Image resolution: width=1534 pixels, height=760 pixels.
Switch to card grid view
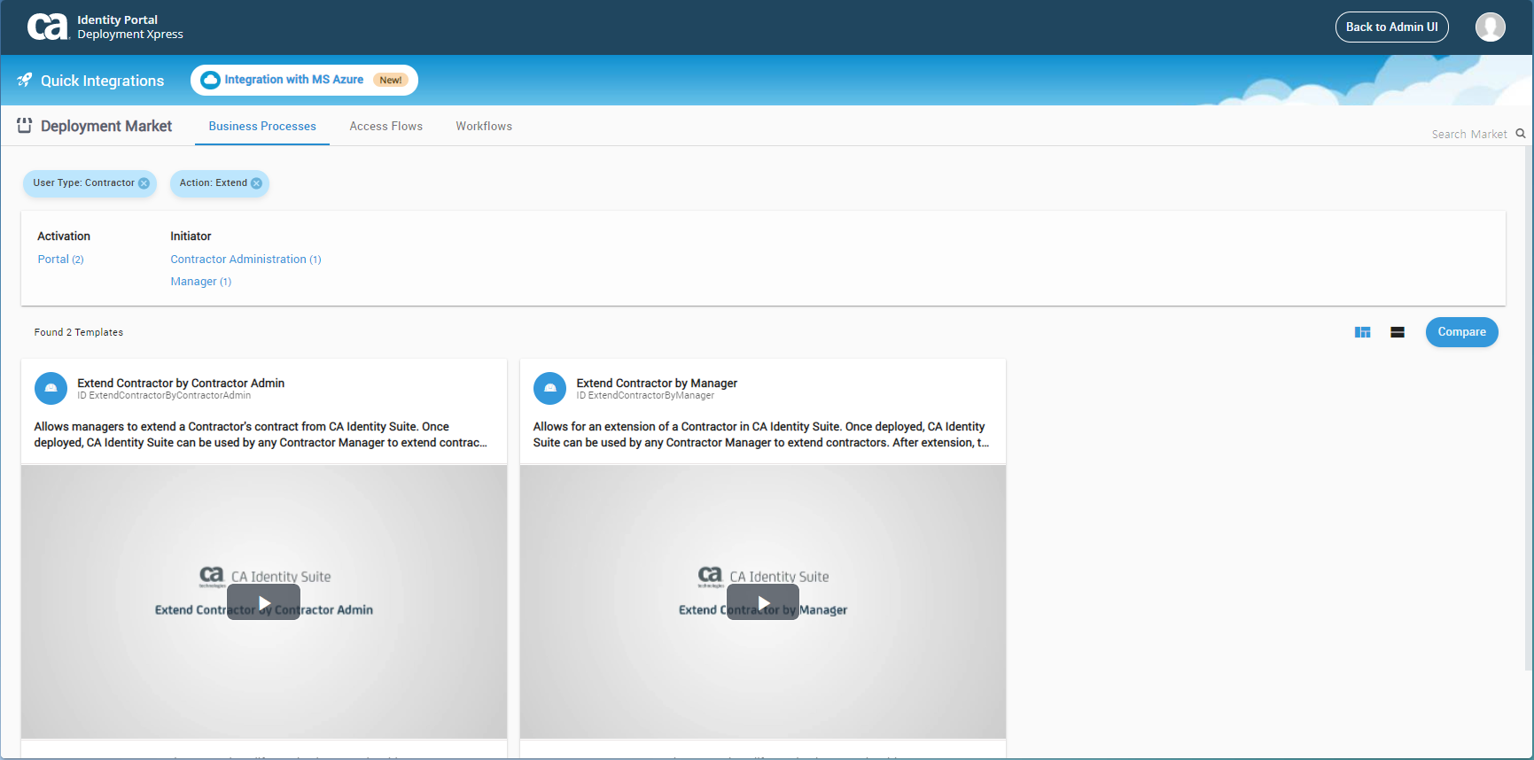click(x=1363, y=332)
